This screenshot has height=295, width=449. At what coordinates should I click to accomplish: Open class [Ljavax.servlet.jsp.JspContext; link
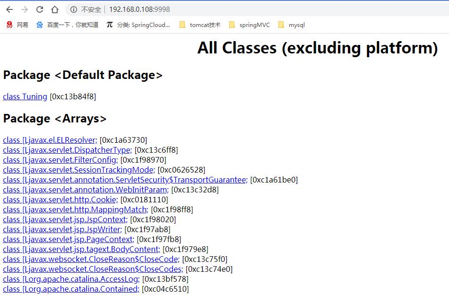tap(65, 220)
